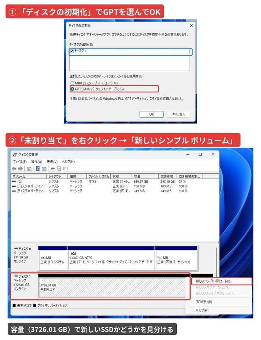Select the 749 MB 回復パーティション block

tap(176, 258)
